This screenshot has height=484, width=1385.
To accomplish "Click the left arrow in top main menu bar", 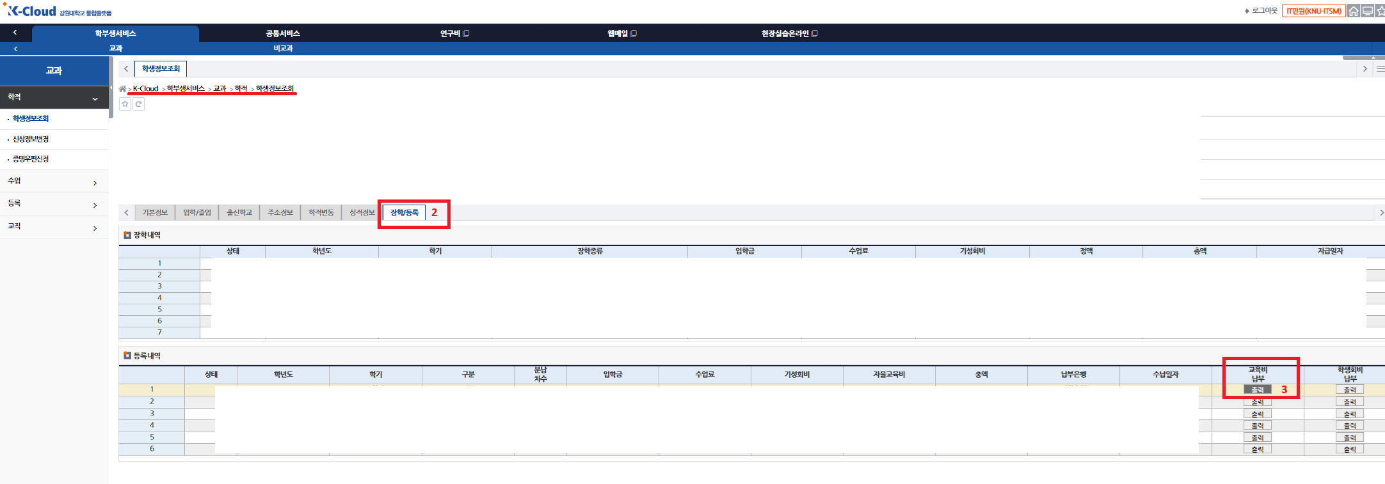I will (x=15, y=33).
